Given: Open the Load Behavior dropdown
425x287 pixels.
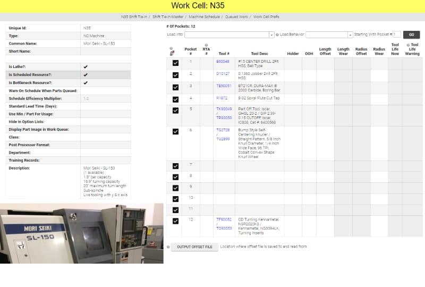Looking at the screenshot, I should coord(329,35).
